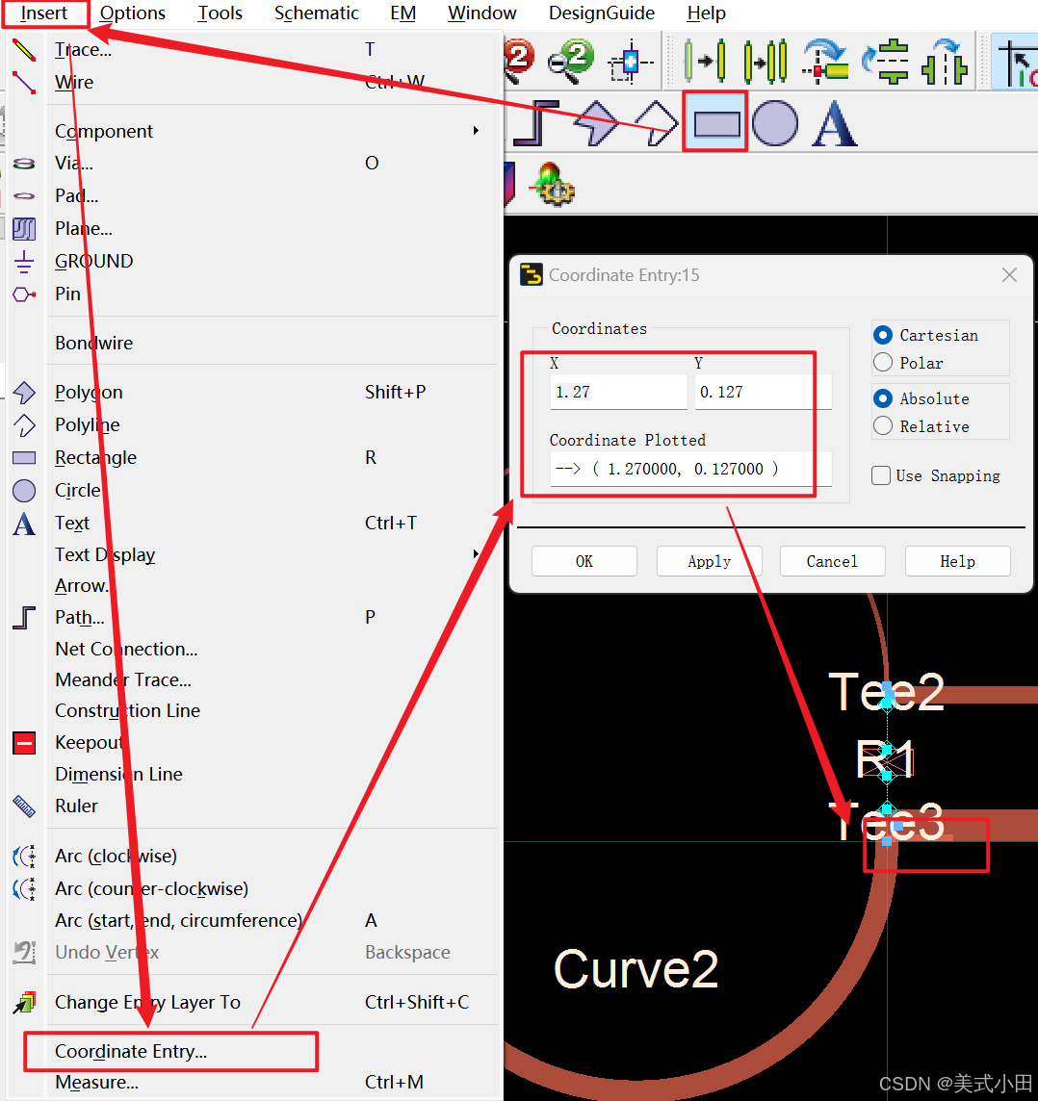Click the Path icon in Insert menu
1038x1101 pixels.
pos(24,618)
